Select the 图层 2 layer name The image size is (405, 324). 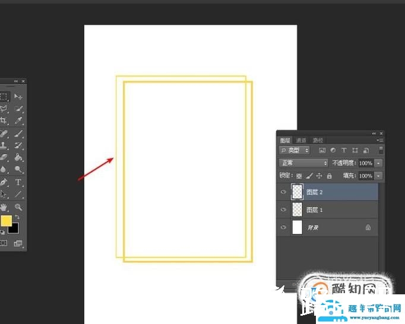pyautogui.click(x=314, y=192)
